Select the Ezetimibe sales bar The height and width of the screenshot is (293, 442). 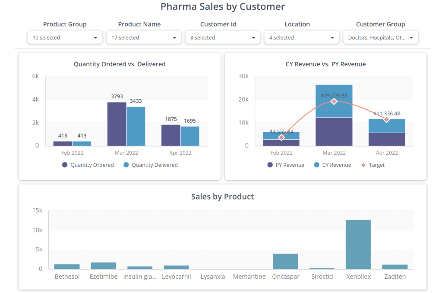(104, 266)
